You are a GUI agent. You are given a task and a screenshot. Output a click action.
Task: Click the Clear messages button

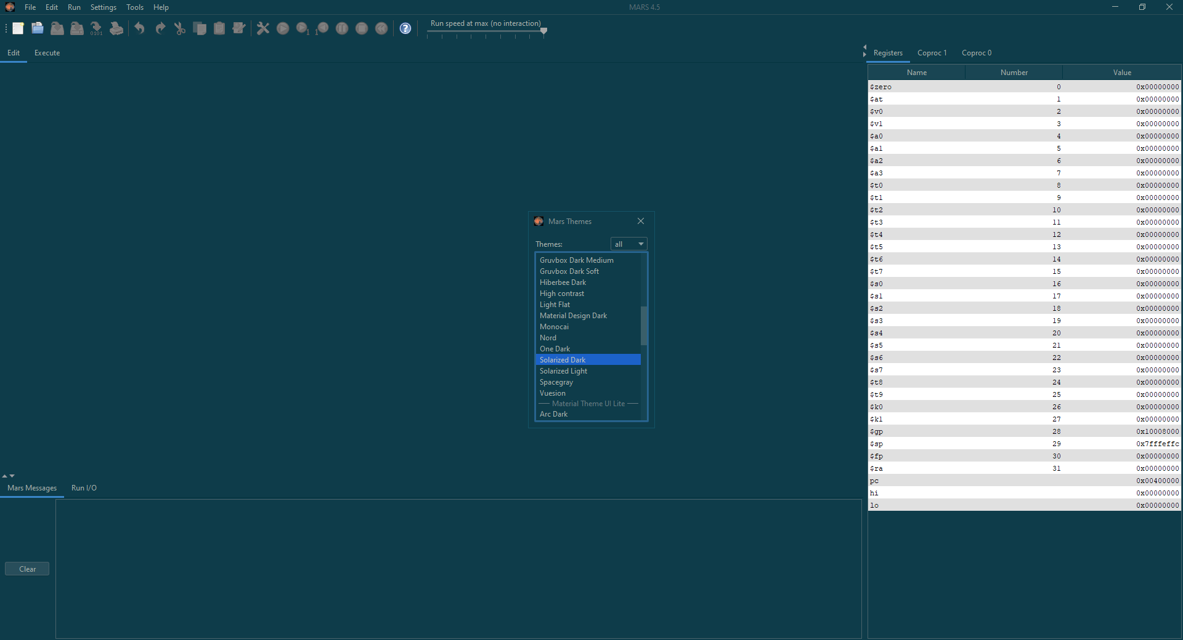point(27,569)
